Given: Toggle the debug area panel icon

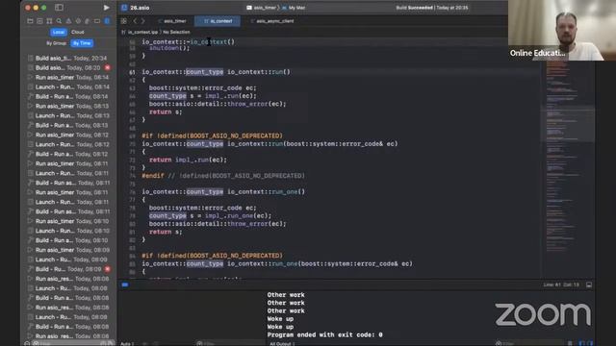Looking at the screenshot, I should (589, 284).
